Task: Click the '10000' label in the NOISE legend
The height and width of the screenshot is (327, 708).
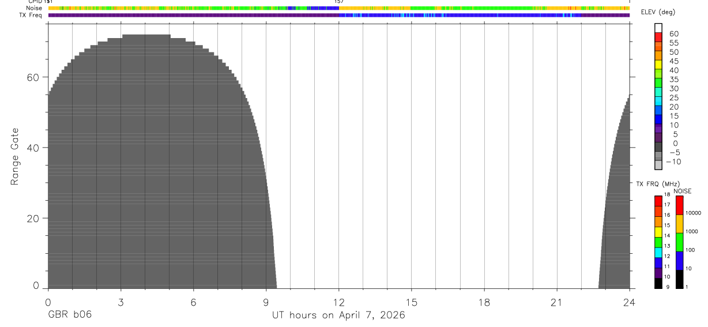Action: point(692,213)
